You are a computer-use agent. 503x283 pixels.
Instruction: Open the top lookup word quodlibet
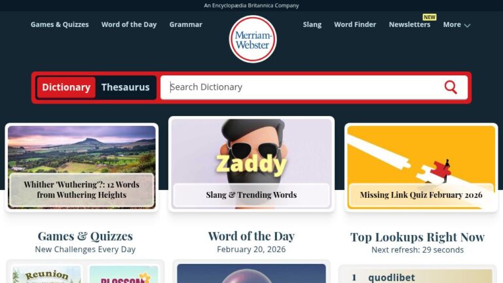pos(392,277)
